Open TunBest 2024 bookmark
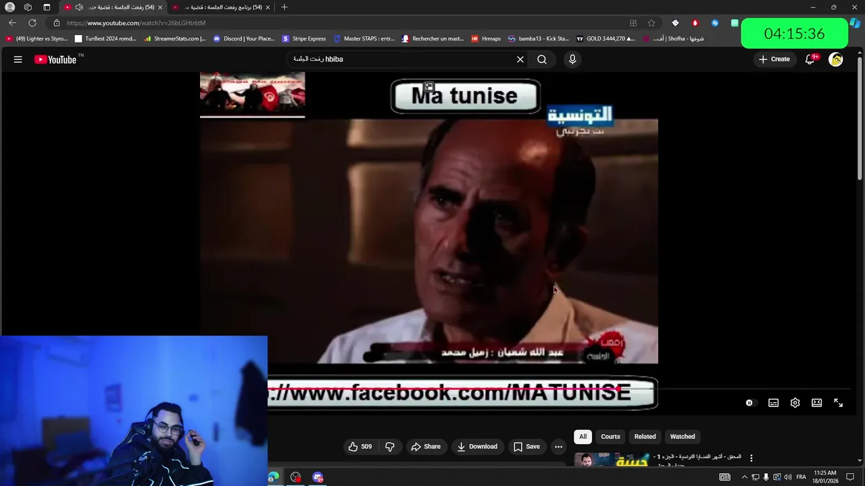This screenshot has width=865, height=486. click(x=106, y=38)
